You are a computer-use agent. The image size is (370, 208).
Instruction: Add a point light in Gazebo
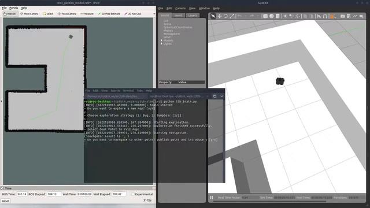pos(285,16)
